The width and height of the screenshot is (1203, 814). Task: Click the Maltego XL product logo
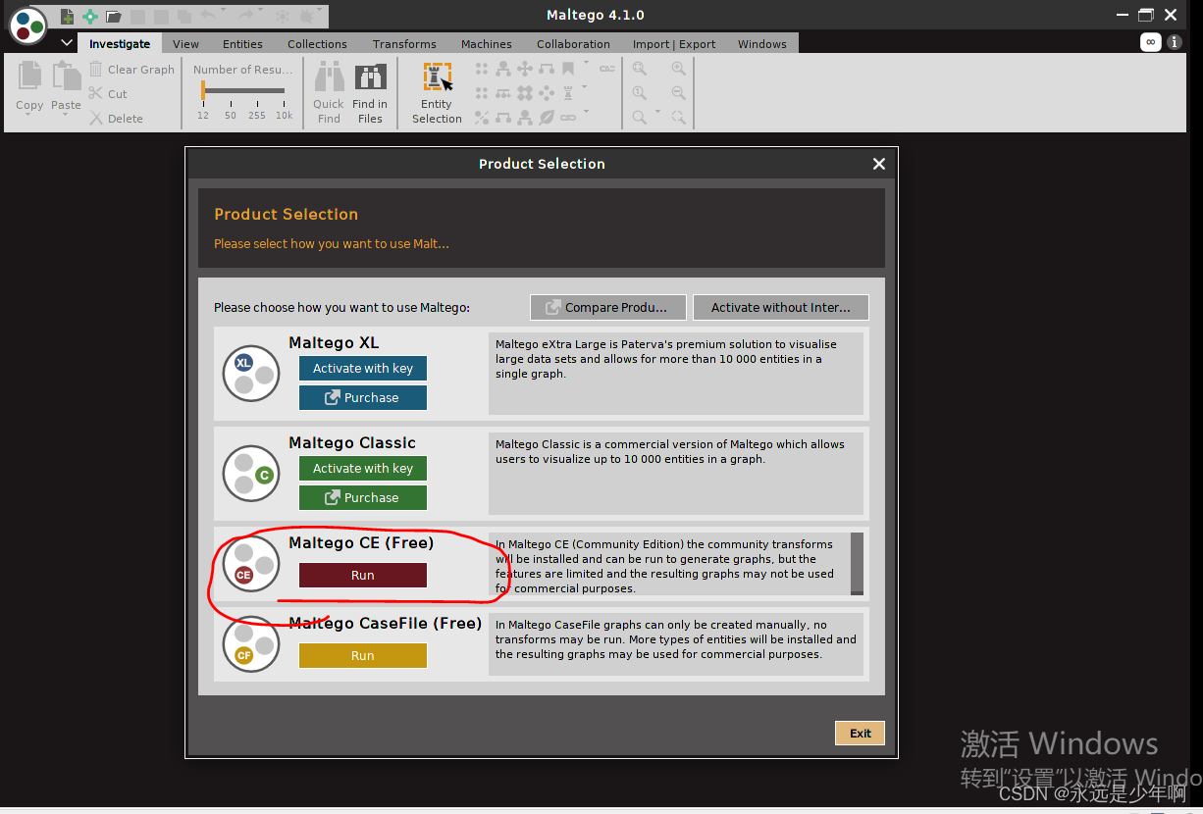(x=251, y=374)
